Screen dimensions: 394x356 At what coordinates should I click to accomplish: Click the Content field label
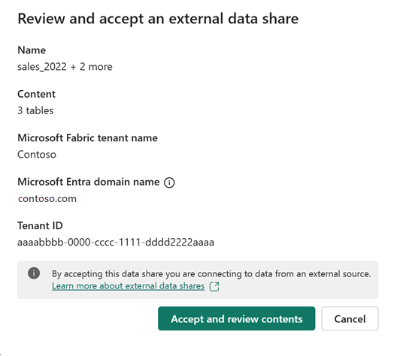(x=36, y=94)
